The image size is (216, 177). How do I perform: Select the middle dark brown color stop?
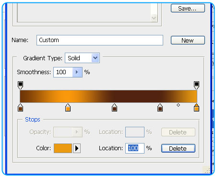tap(114, 107)
